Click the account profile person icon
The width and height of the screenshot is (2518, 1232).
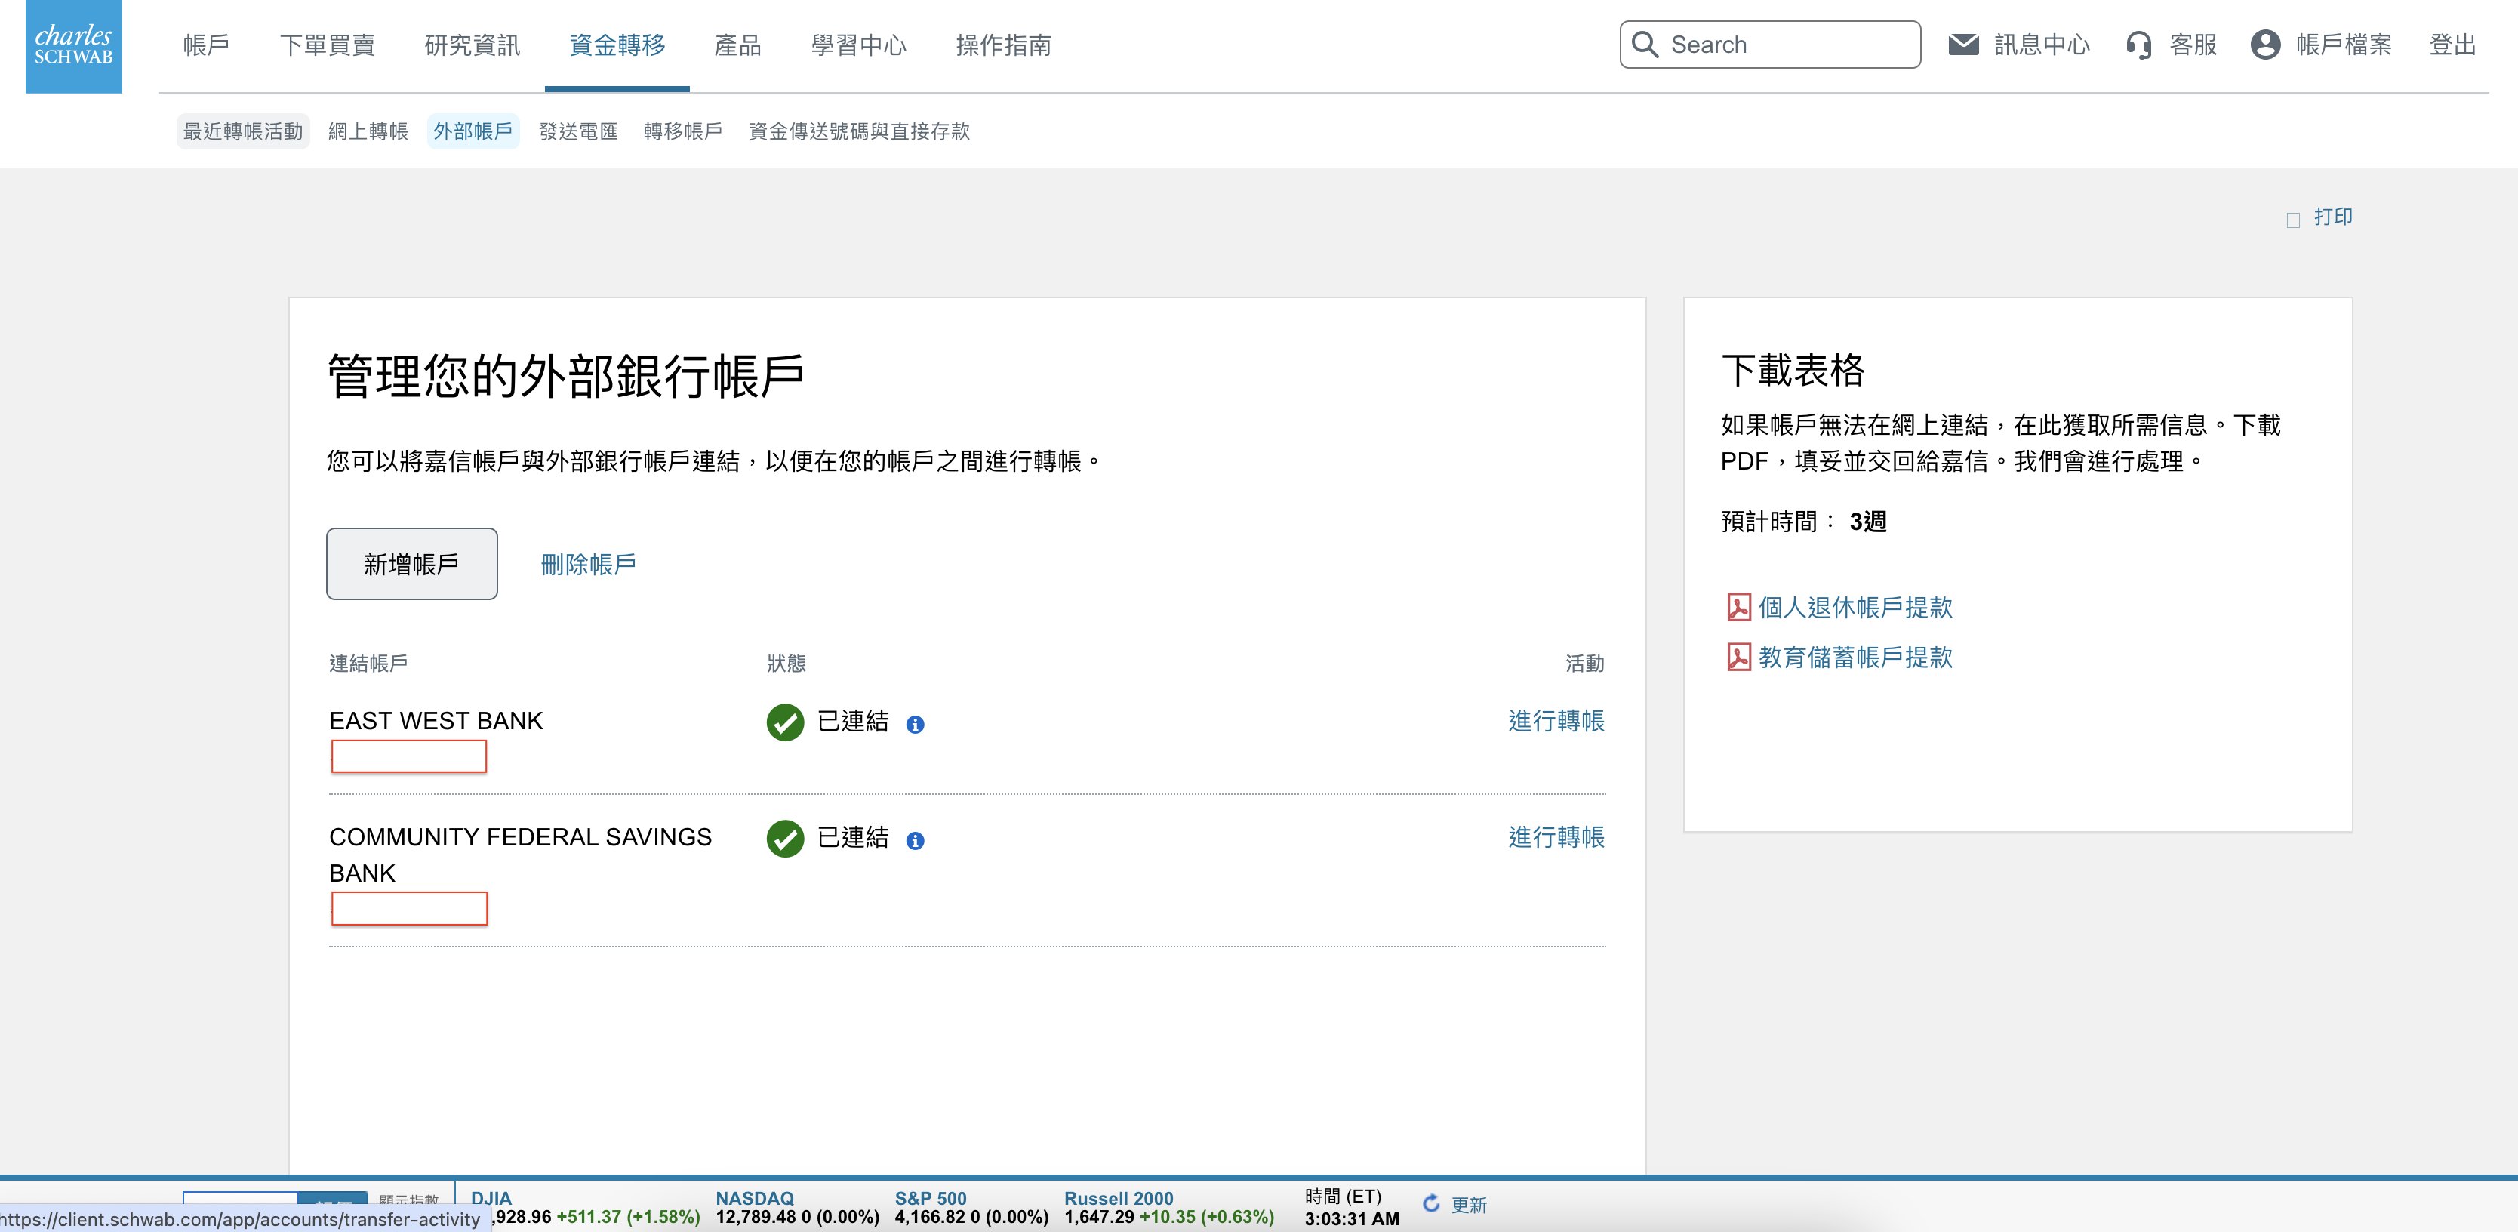click(x=2265, y=45)
